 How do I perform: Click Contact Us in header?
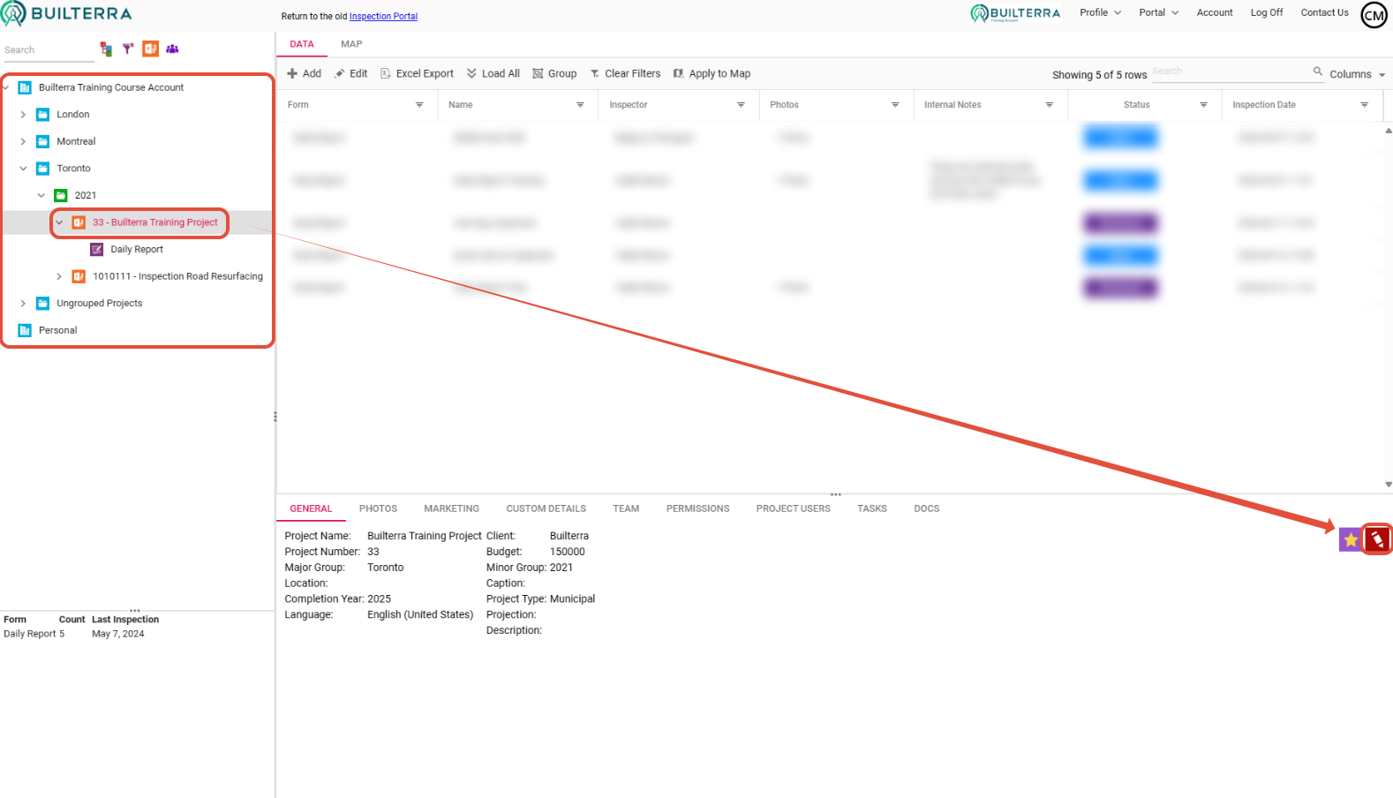click(1324, 12)
